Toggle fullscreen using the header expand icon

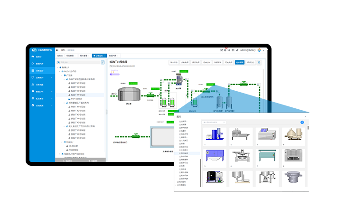click(233, 50)
